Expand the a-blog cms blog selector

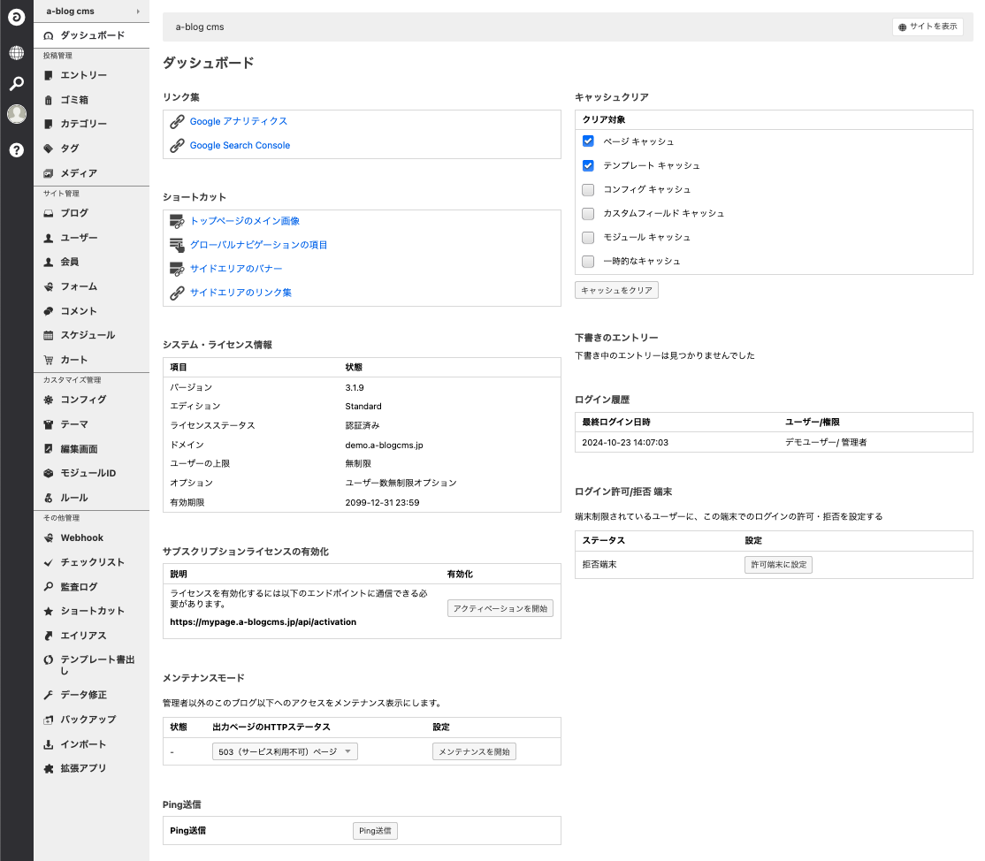click(x=91, y=11)
